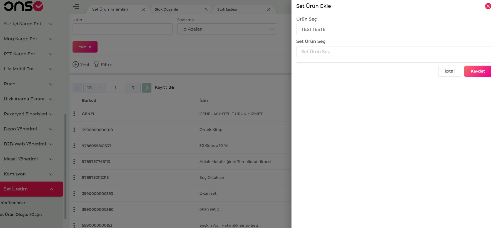Image resolution: width=491 pixels, height=228 pixels.
Task: Go to the next page arrow
Action: [147, 88]
